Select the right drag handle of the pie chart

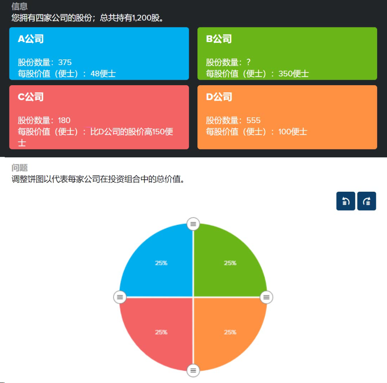click(x=266, y=297)
